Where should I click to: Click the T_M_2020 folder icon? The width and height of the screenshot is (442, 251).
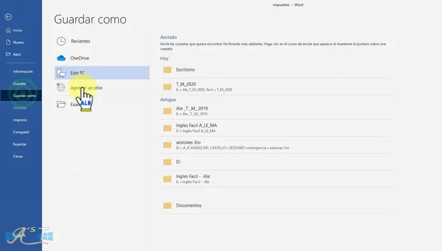tap(167, 87)
